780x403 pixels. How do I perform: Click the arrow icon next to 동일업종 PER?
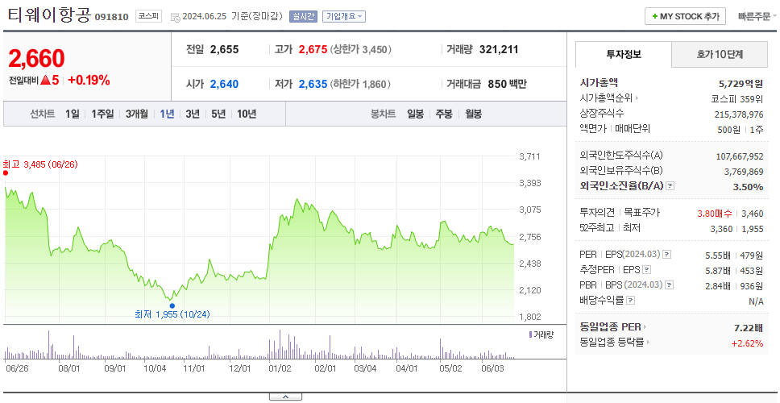[x=645, y=327]
